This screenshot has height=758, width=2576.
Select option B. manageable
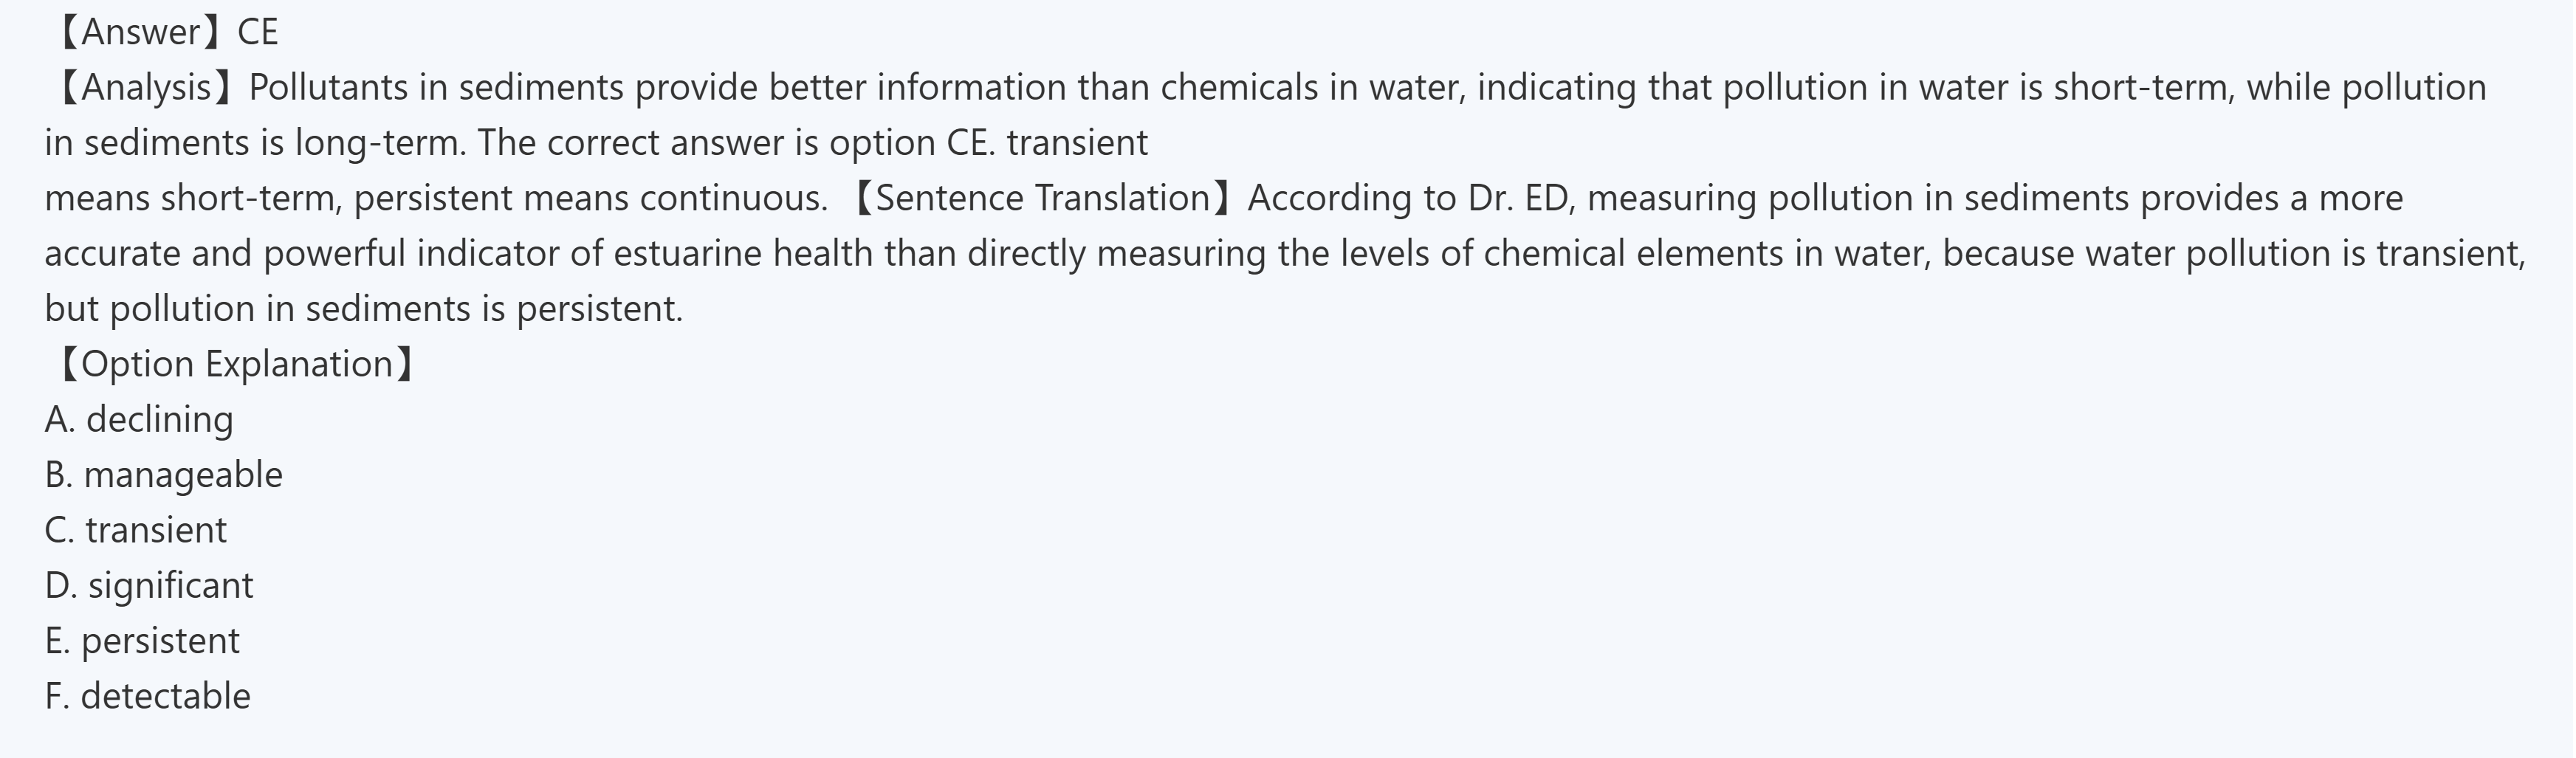[x=164, y=474]
